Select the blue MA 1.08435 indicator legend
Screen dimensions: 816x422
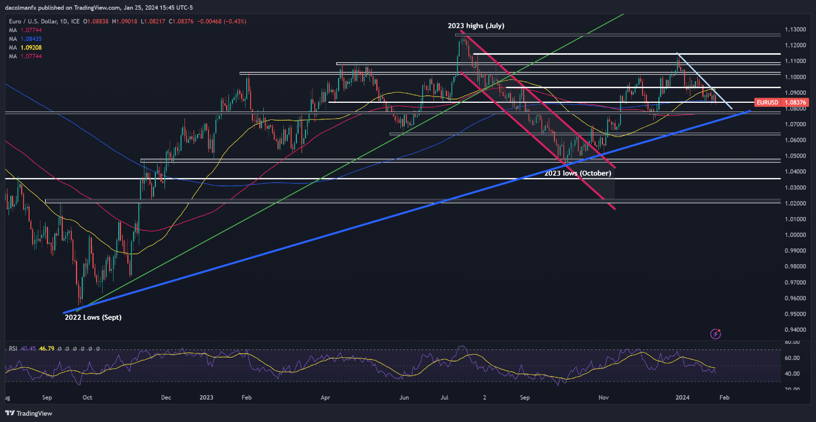pyautogui.click(x=24, y=39)
